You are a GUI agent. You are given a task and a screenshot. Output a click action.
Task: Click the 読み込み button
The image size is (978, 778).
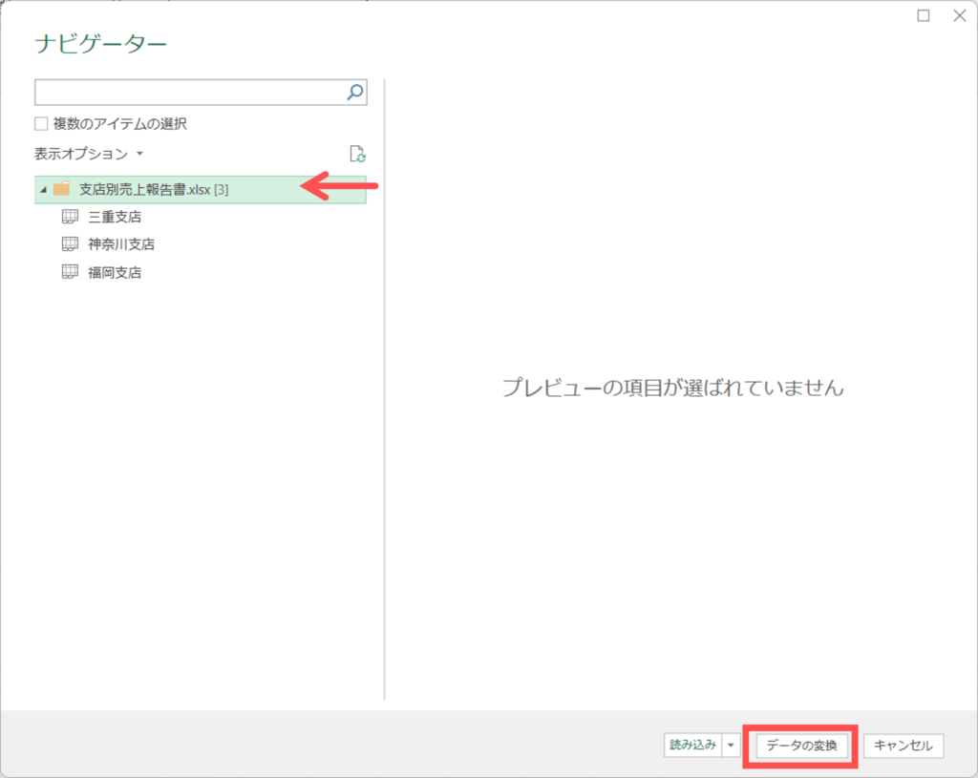692,746
